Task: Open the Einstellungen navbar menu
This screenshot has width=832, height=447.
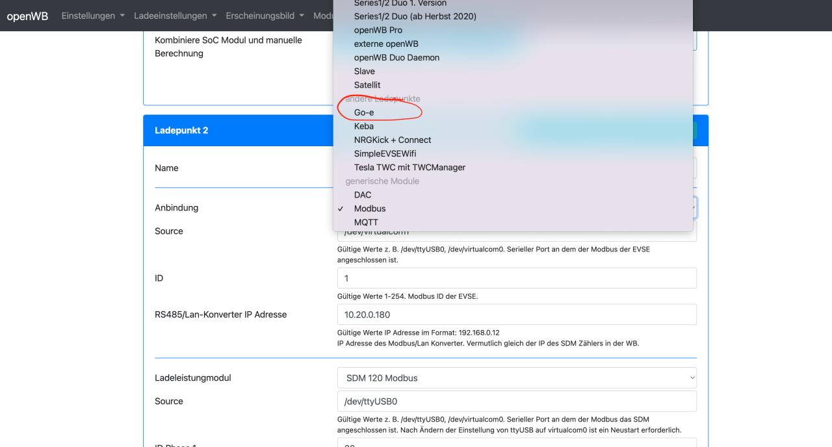Action: pos(92,16)
